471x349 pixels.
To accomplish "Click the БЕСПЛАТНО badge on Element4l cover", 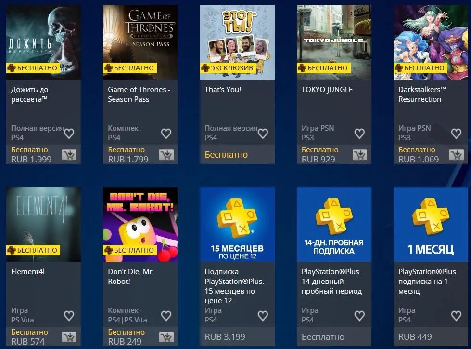I will pyautogui.click(x=33, y=250).
